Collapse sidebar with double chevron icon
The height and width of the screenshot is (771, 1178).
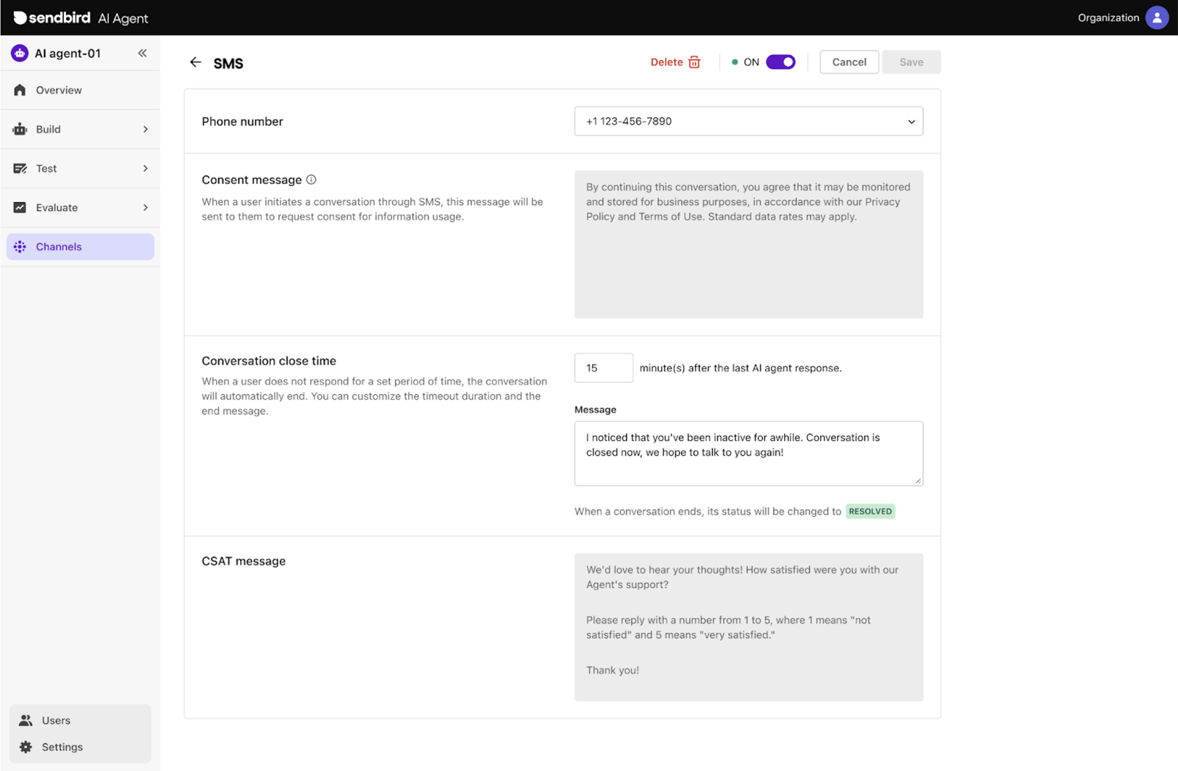[x=143, y=53]
